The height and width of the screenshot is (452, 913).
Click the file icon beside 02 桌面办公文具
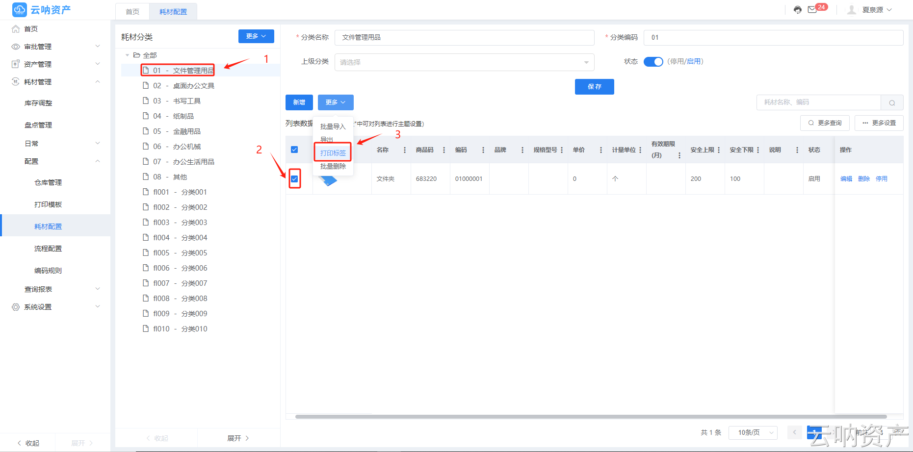(x=146, y=85)
